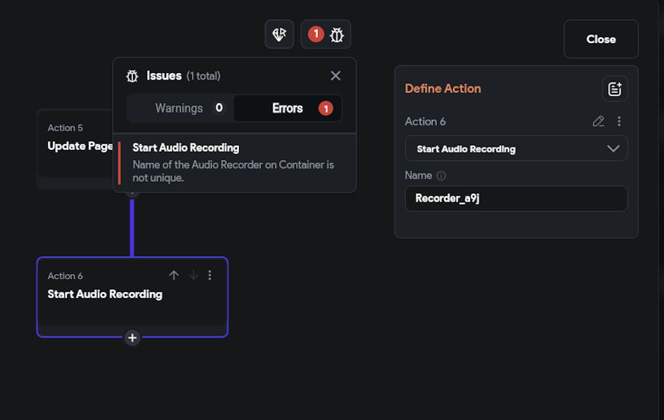
Task: Show info tooltip icon next to Name
Action: pyautogui.click(x=441, y=176)
